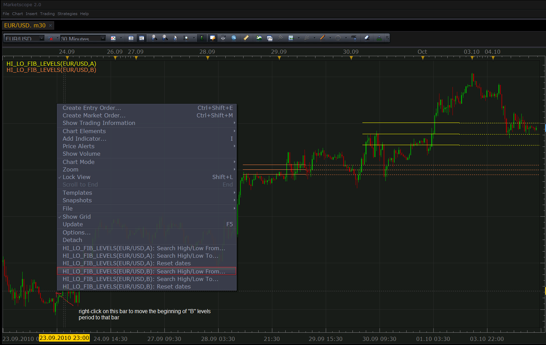Open the 30 Minutes timeframe dropdown
Image resolution: width=546 pixels, height=345 pixels.
pos(83,38)
